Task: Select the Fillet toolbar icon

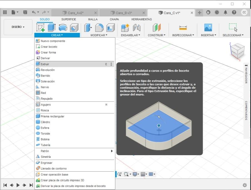Action: (99, 28)
